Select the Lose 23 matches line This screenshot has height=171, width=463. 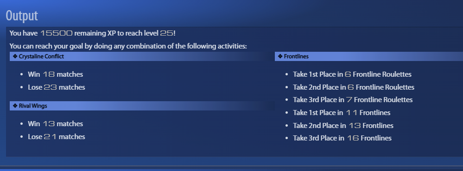pos(57,87)
